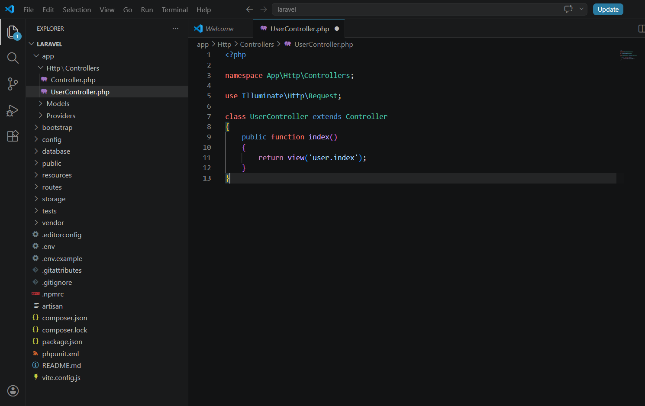Viewport: 645px width, 406px height.
Task: Switch to the Welcome tab
Action: click(x=221, y=29)
